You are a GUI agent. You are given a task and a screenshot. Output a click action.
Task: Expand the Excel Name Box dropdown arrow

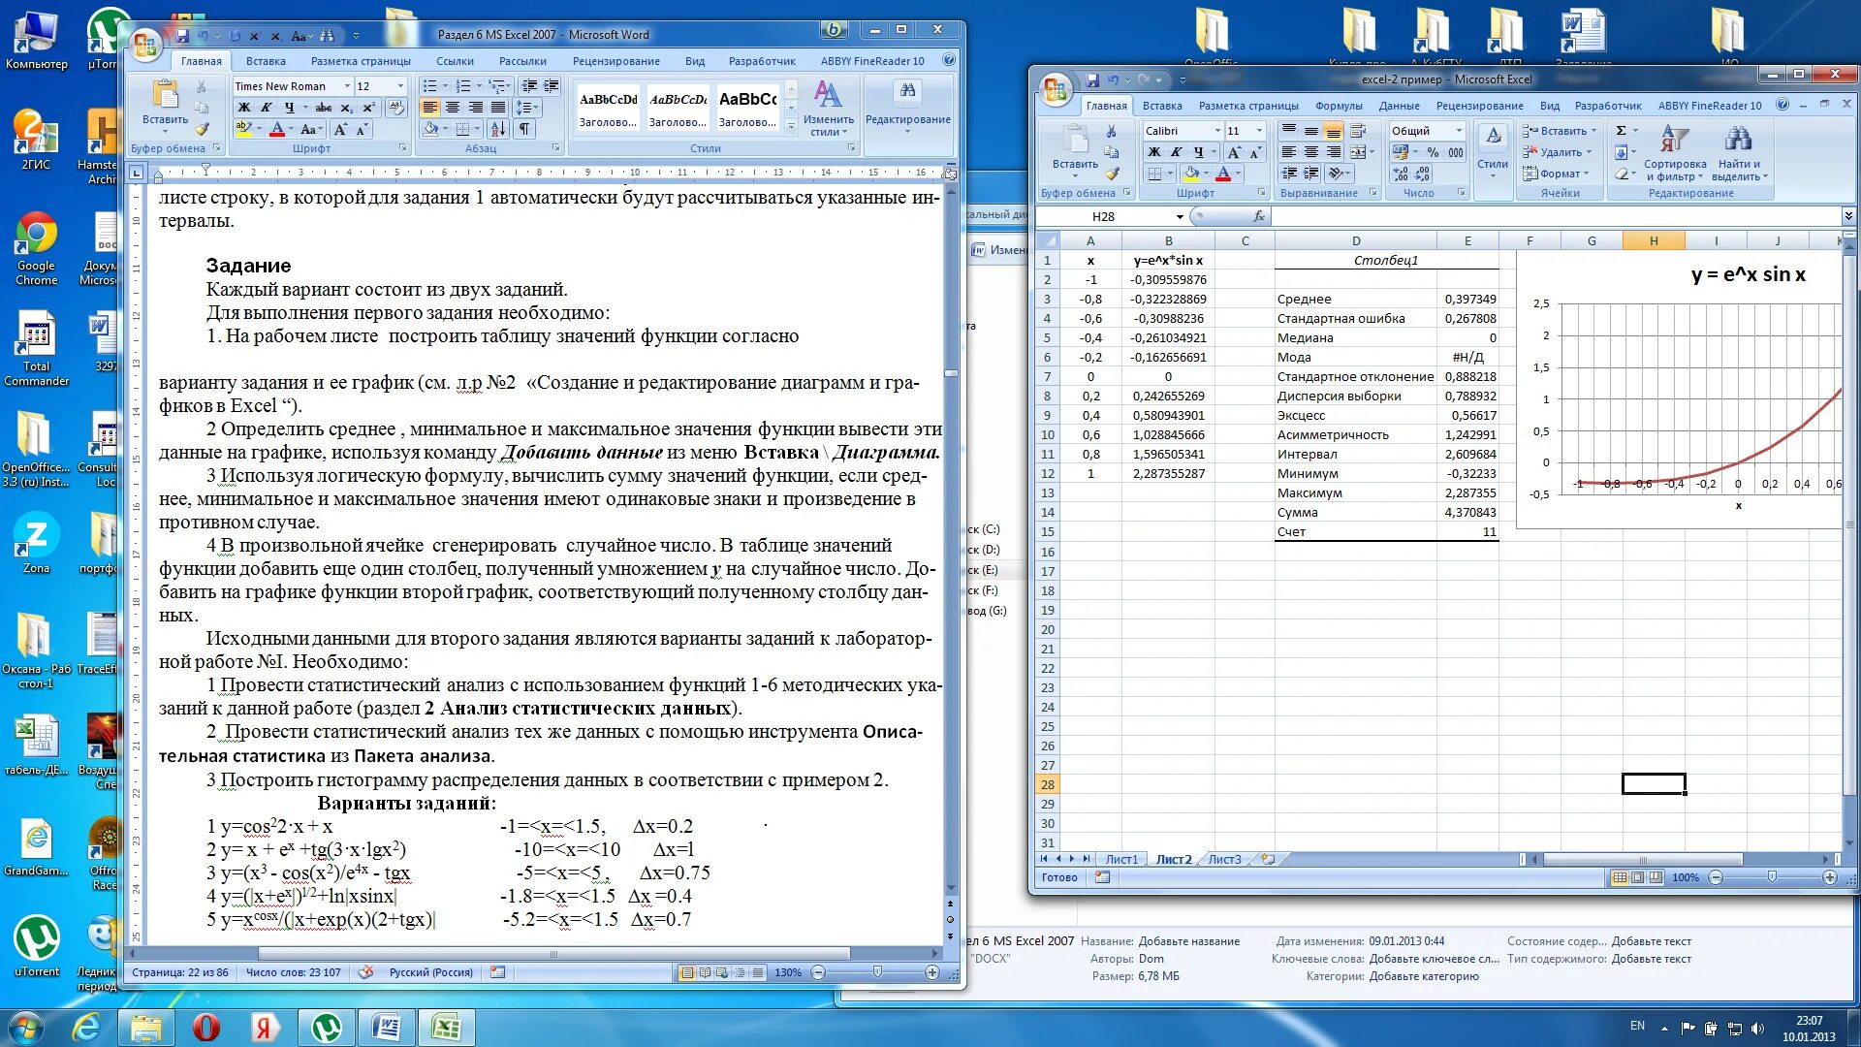1180,217
